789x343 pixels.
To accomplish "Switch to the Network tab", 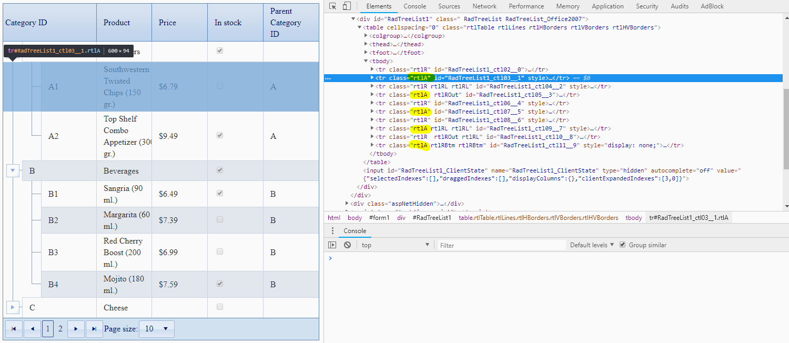I will (484, 6).
